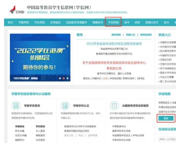Image resolution: width=176 pixels, height=143 pixels.
Task: Open 电子成绩单验证 quick-entry link
Action: (x=168, y=68)
